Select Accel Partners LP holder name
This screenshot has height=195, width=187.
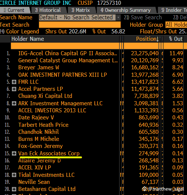(40, 89)
